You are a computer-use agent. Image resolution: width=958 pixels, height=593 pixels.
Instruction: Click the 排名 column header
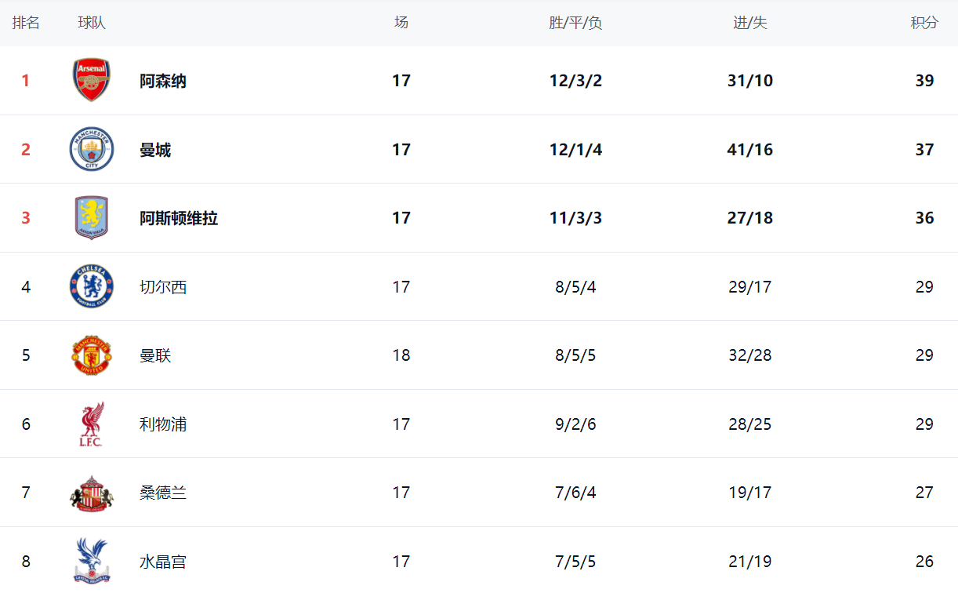(x=26, y=23)
